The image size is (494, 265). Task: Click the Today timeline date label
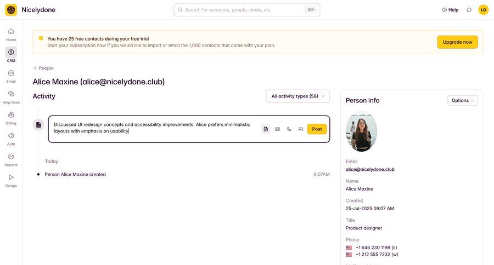(x=52, y=162)
